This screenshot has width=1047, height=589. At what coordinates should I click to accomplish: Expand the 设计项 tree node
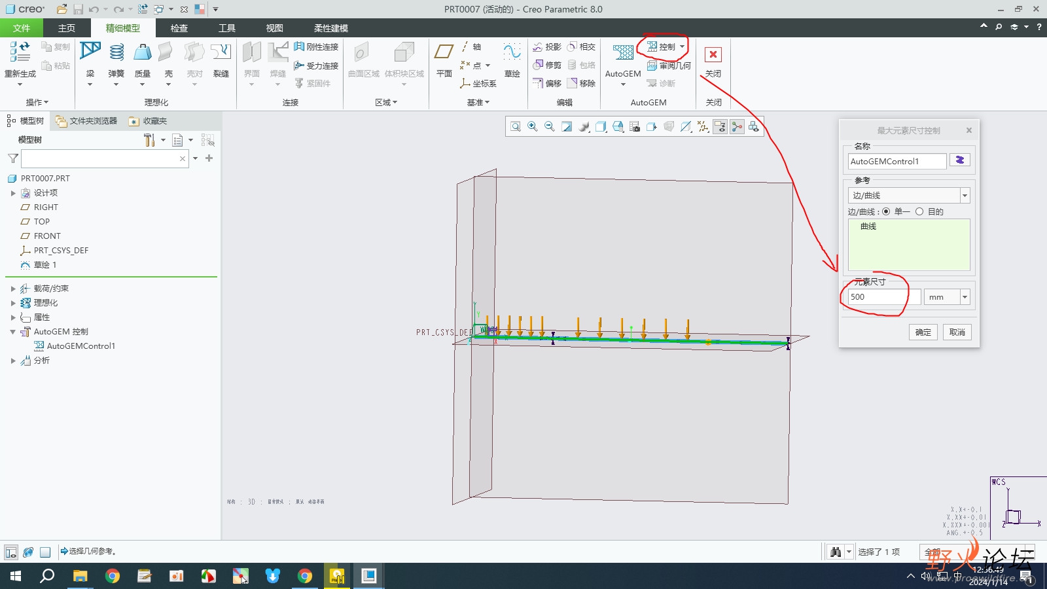(13, 193)
